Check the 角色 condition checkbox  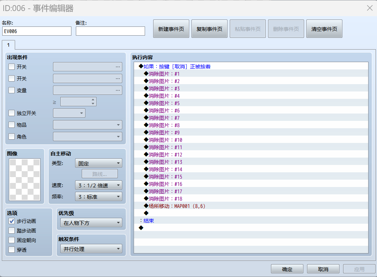pos(11,136)
